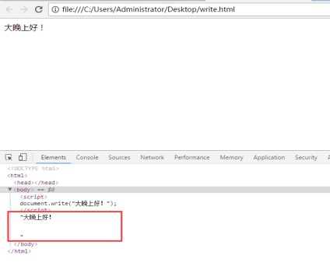Viewport: 330px width, 280px height.
Task: Open the Network tab
Action: click(x=152, y=157)
